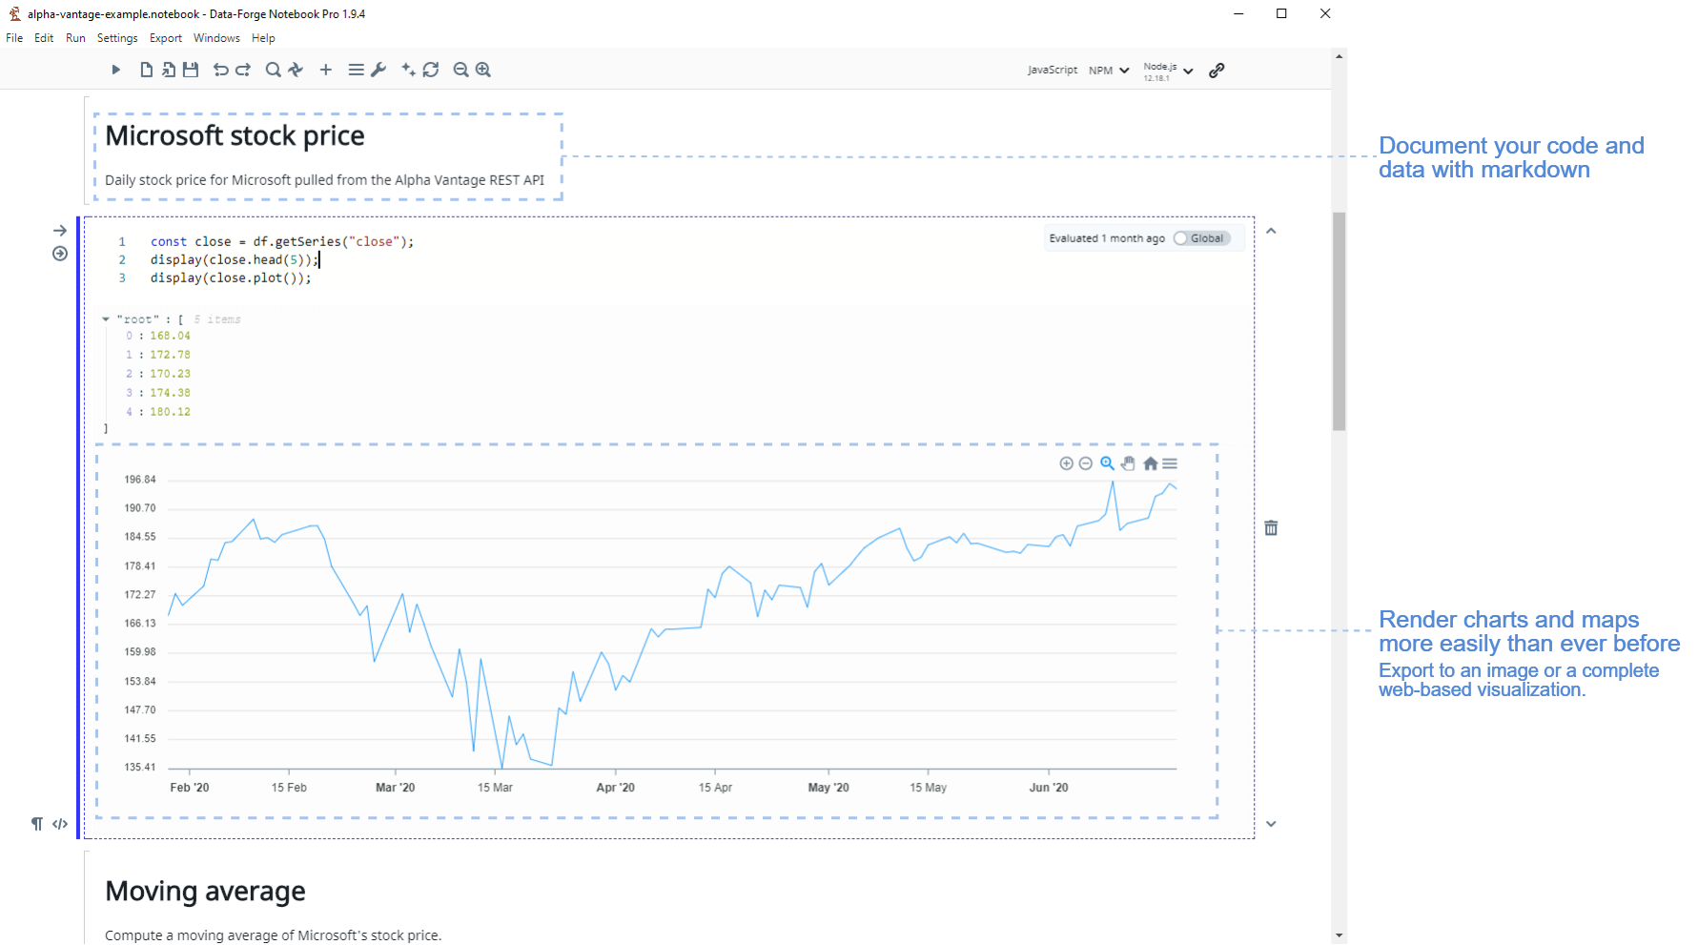Switch cell to code mode
This screenshot has width=1698, height=945.
[x=60, y=824]
